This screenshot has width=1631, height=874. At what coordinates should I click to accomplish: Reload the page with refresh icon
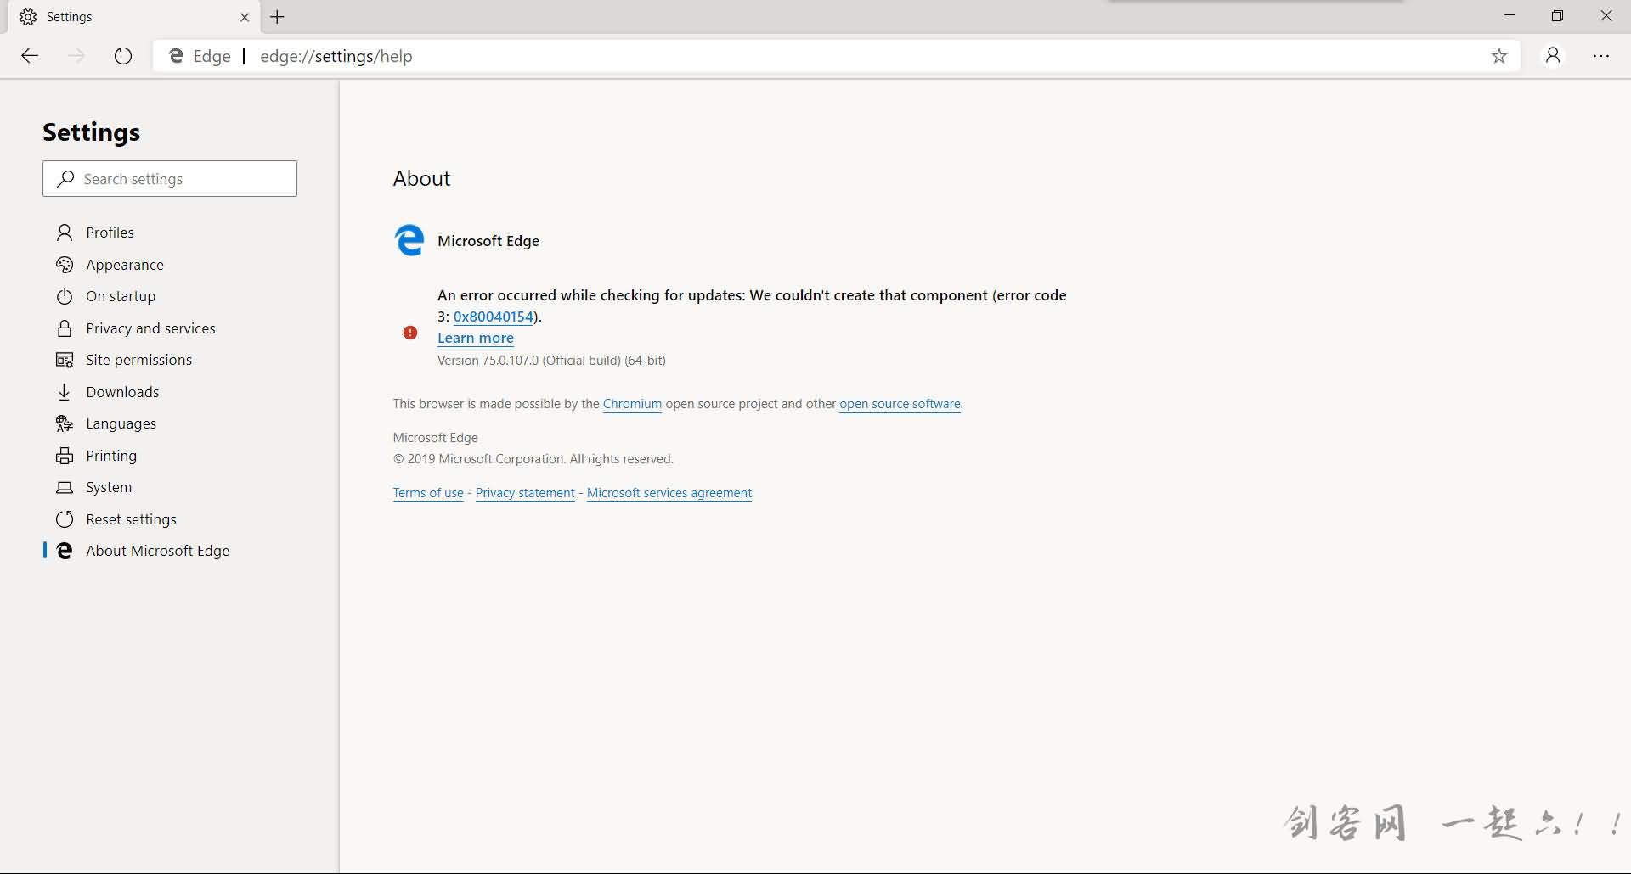click(123, 56)
